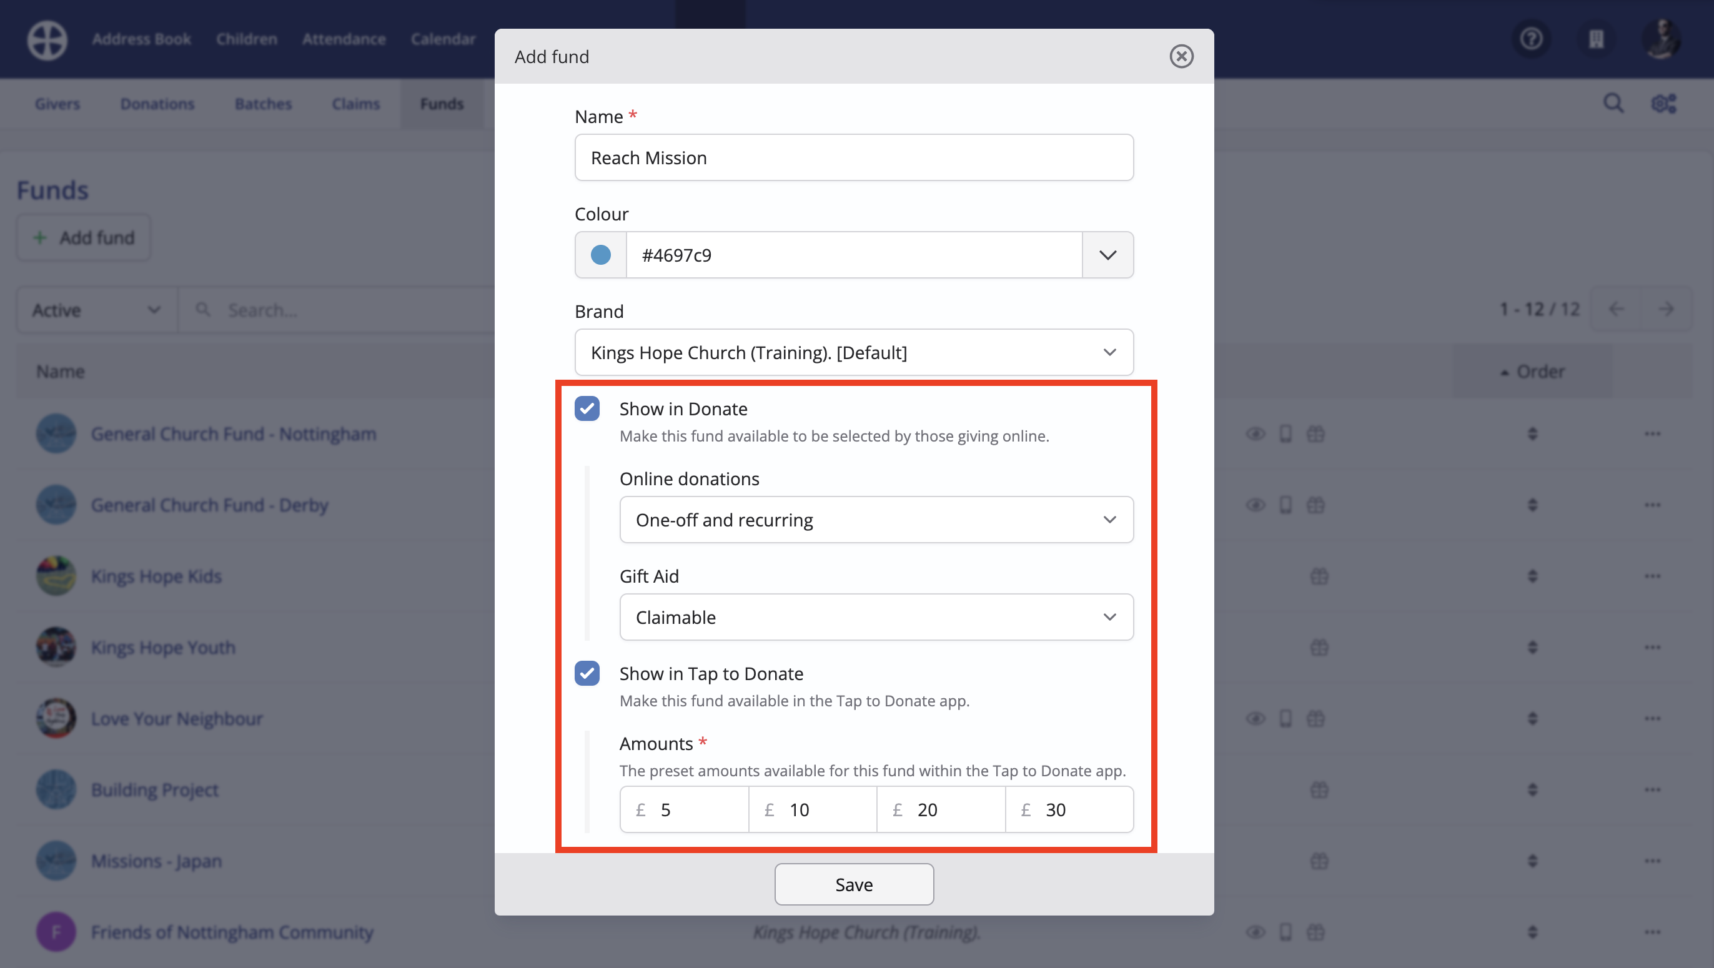
Task: Open Kings Hope Youth fund
Action: click(163, 648)
